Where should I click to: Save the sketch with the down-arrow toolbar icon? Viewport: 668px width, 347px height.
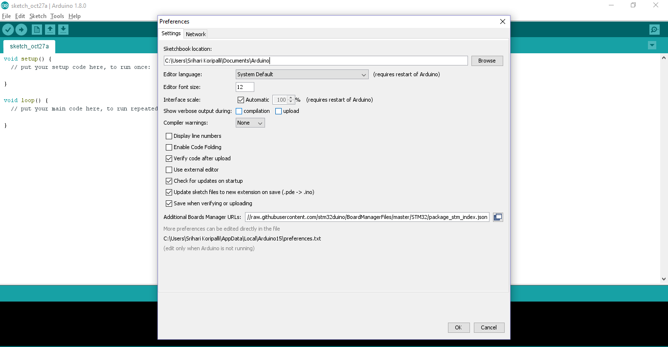[x=63, y=29]
